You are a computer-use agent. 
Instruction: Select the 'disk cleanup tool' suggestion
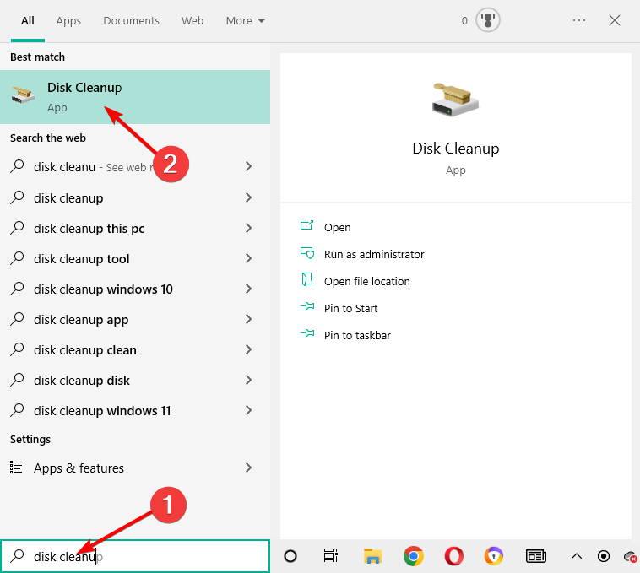135,258
